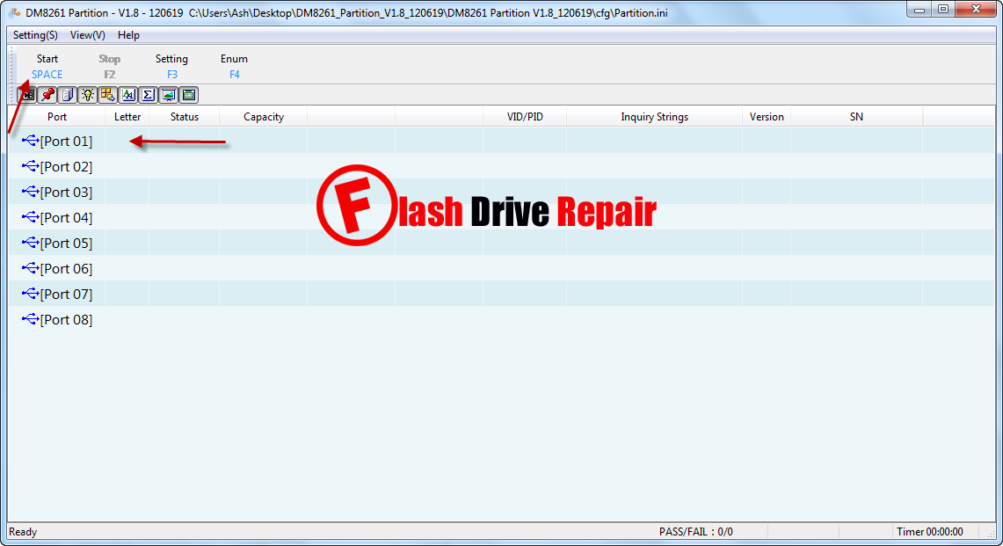
Task: Click the USB icon for Port 01
Action: pyautogui.click(x=30, y=140)
